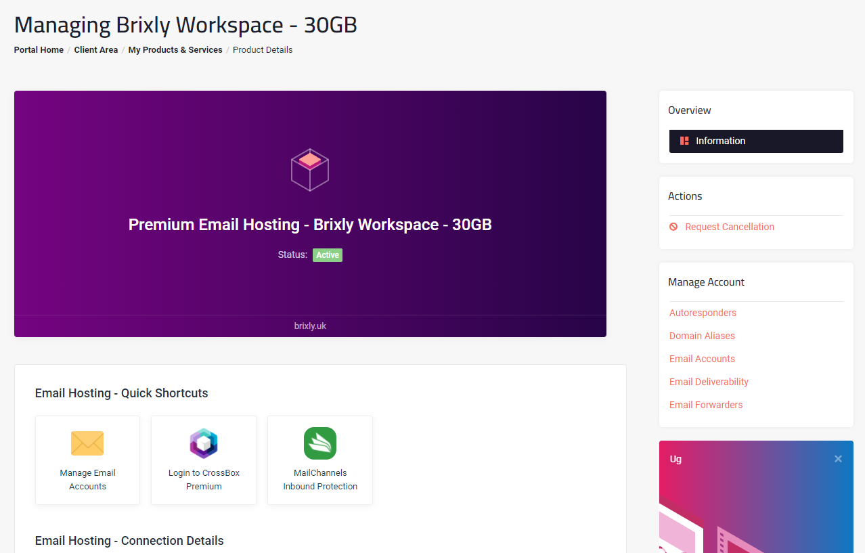Click the Manage Account panel heading
The height and width of the screenshot is (553, 865).
[706, 282]
